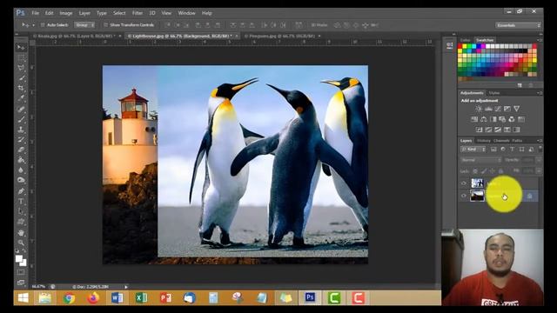Screen dimensions: 557x313
Task: Toggle the pixel layer filter
Action: [x=493, y=150]
